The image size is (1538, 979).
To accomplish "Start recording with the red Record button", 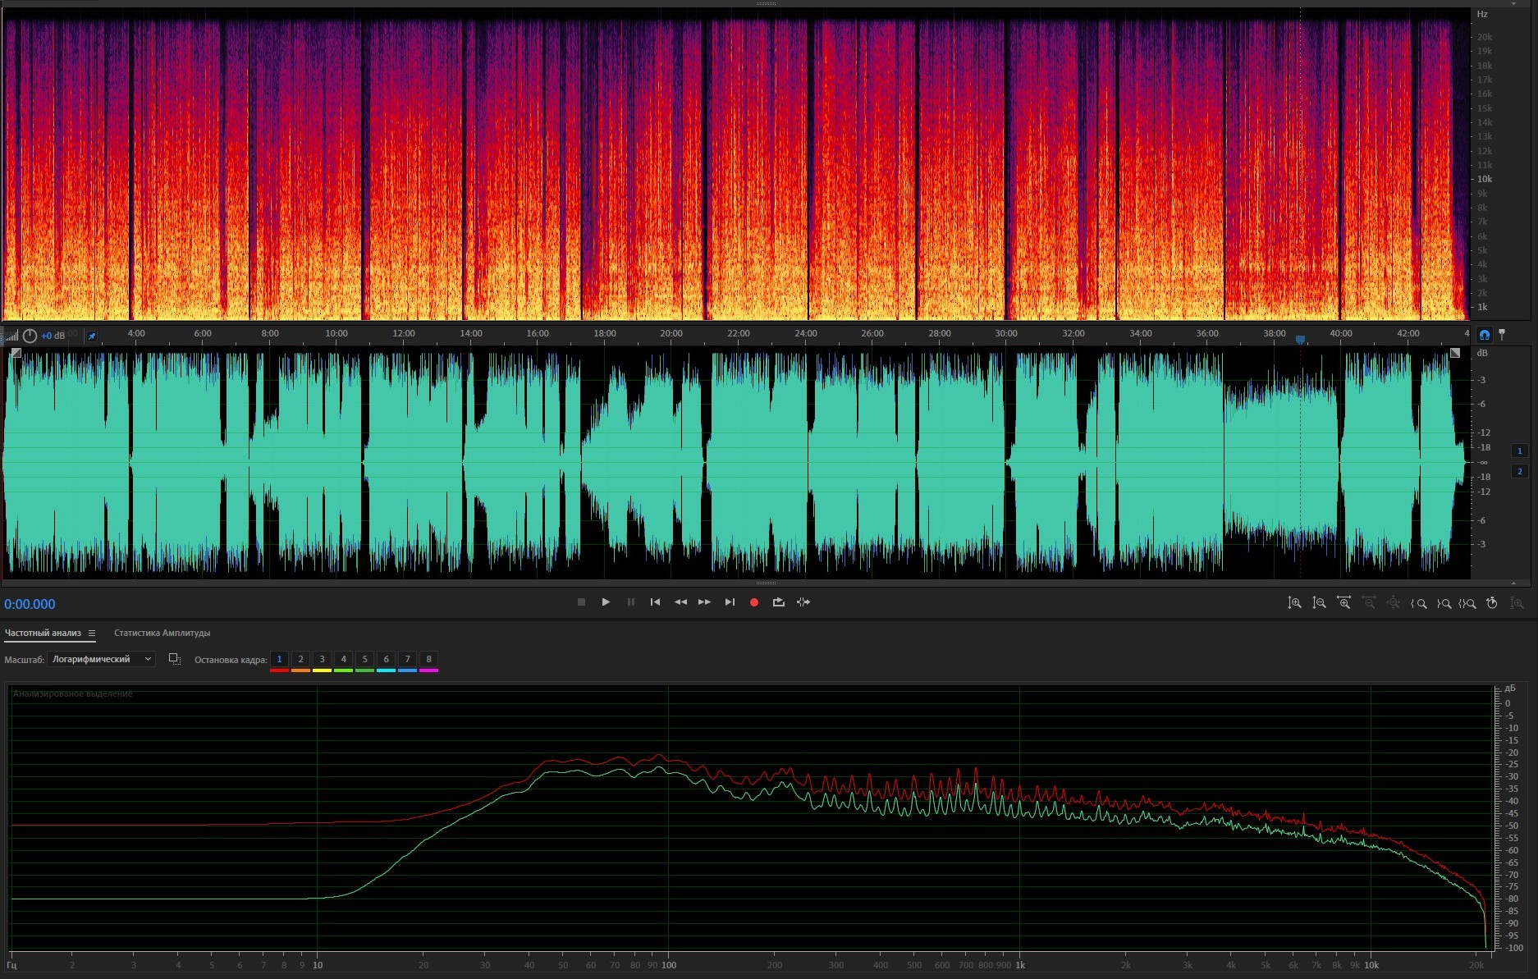I will (754, 602).
